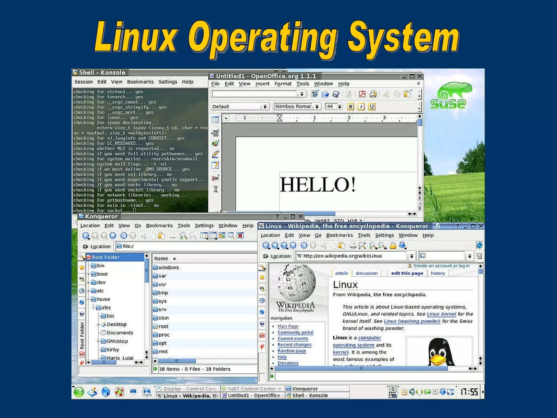Image resolution: width=557 pixels, height=418 pixels.
Task: Click Zoom in magnifier in Konqueror file manager
Action: [x=184, y=236]
